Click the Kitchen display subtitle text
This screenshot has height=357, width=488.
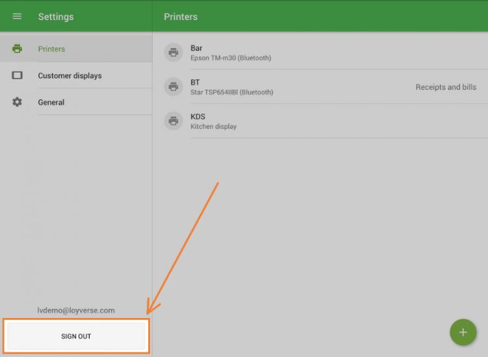[213, 127]
